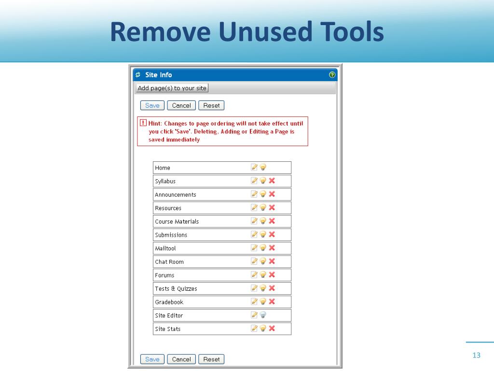Click Add page(s) to your site
Image resolution: width=494 pixels, height=371 pixels.
click(172, 88)
